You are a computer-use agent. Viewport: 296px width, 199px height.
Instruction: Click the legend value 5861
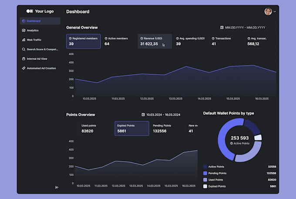(273, 186)
